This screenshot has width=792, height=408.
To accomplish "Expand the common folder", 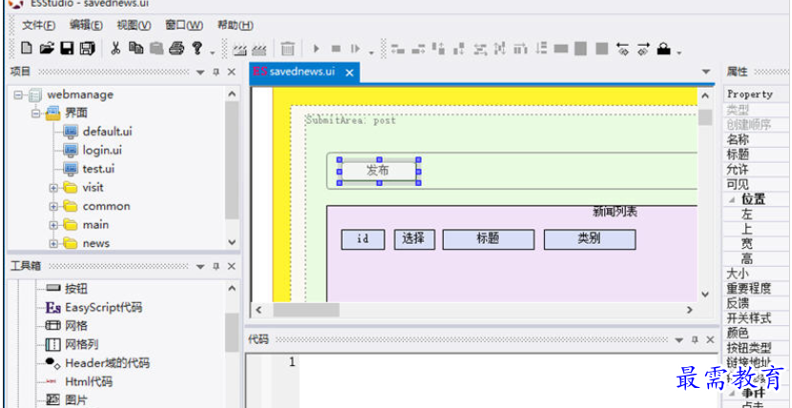I will (x=53, y=207).
